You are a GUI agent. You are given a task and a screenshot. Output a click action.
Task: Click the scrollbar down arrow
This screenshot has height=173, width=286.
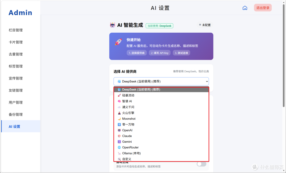click(284, 171)
